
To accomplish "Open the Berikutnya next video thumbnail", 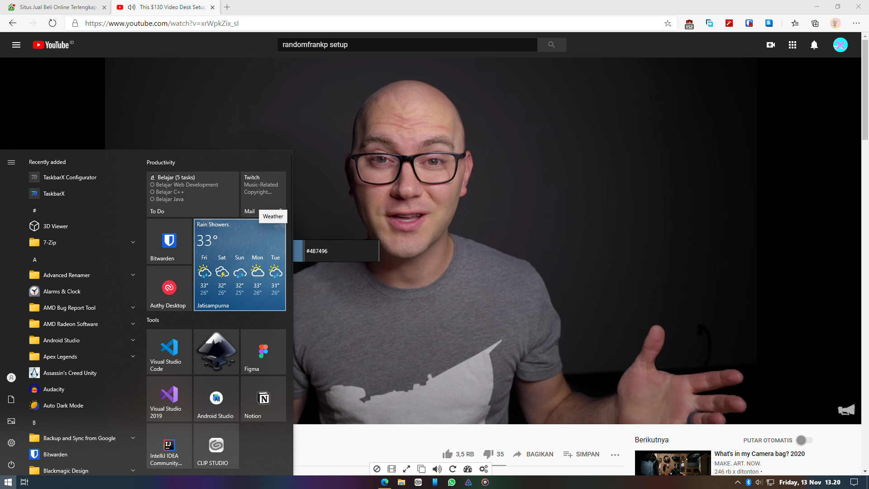I will pos(673,463).
